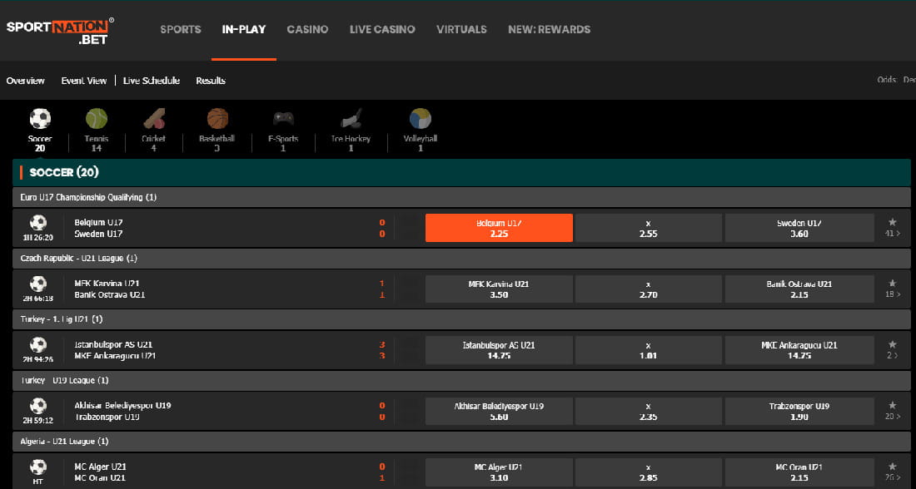
Task: Select Istanbulspor AS U21 odds 14.75
Action: pos(499,350)
